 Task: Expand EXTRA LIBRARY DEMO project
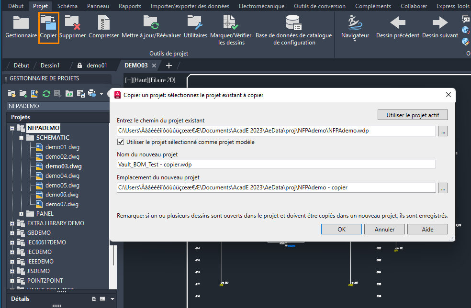(x=12, y=224)
